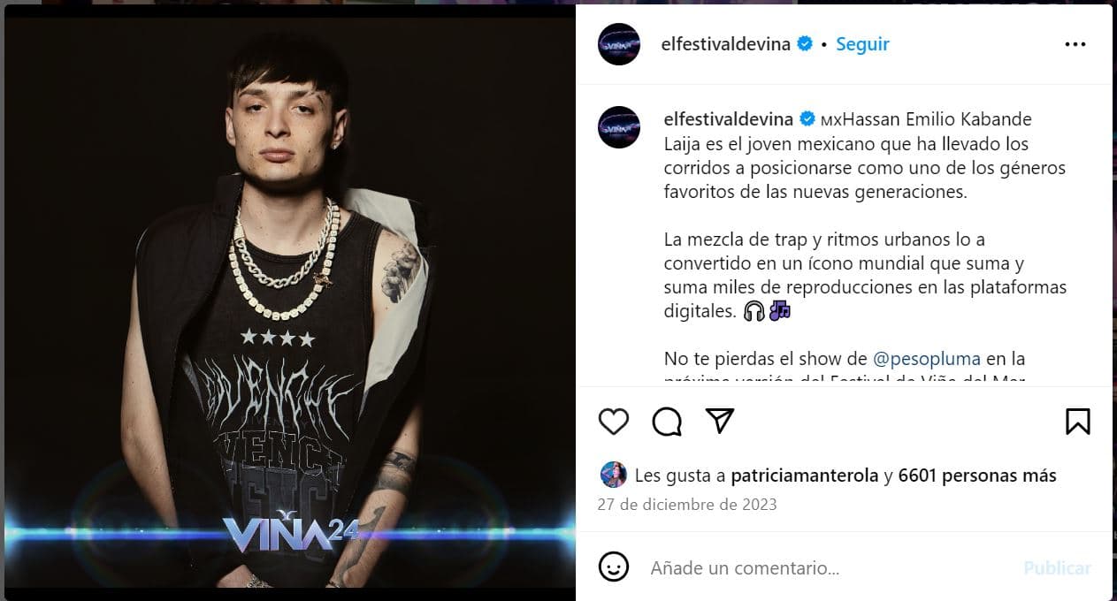Screen dimensions: 1117x601
Task: Open patriciamanterola profile from likes
Action: point(805,475)
